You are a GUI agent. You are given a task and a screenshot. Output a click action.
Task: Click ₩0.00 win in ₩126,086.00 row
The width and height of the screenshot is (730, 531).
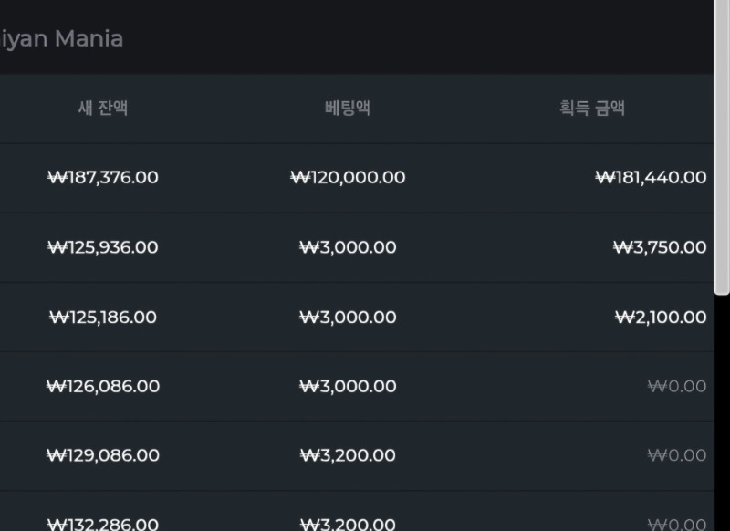tap(677, 386)
